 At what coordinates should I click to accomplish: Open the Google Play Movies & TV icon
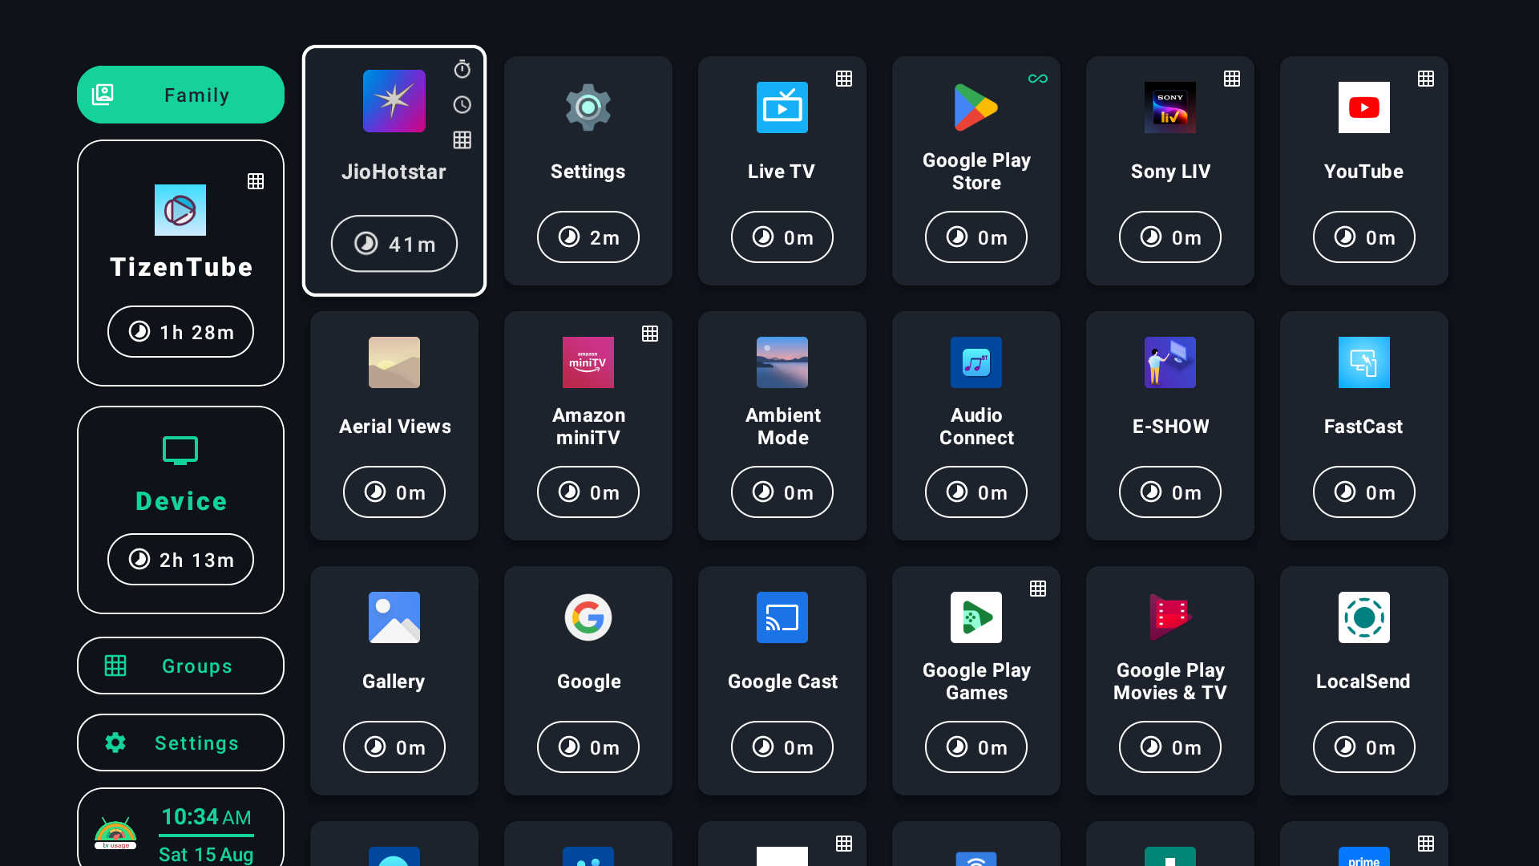(1170, 617)
